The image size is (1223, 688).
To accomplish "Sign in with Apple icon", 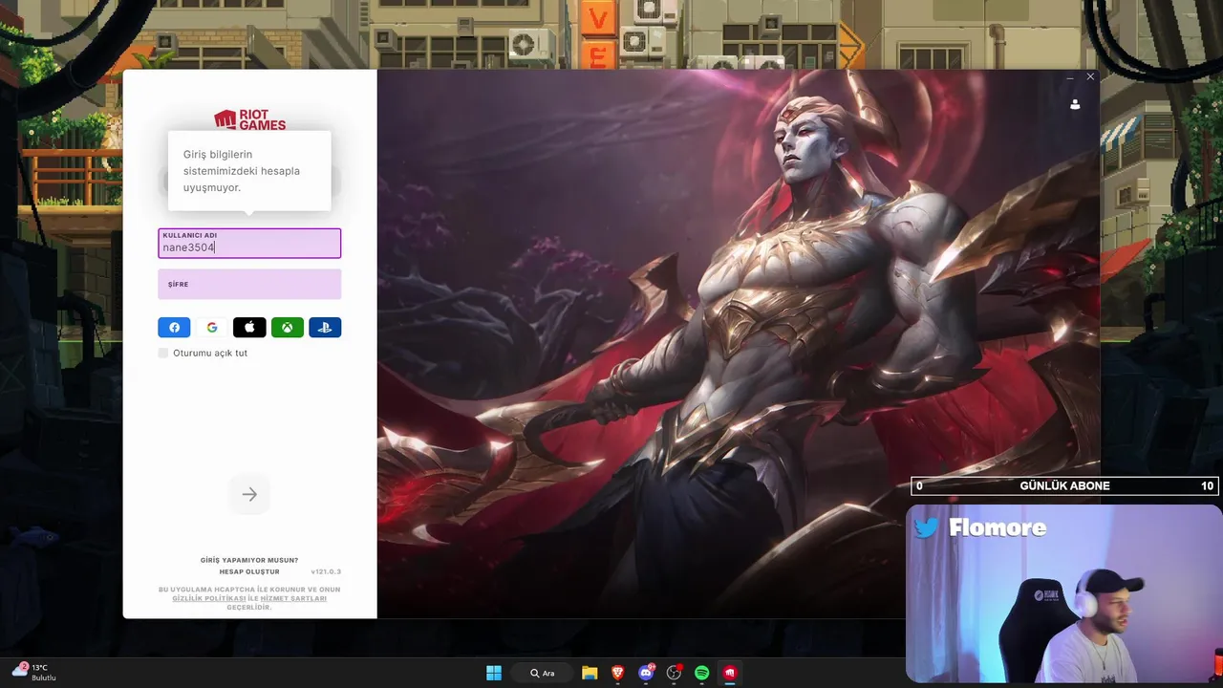I will click(x=249, y=328).
